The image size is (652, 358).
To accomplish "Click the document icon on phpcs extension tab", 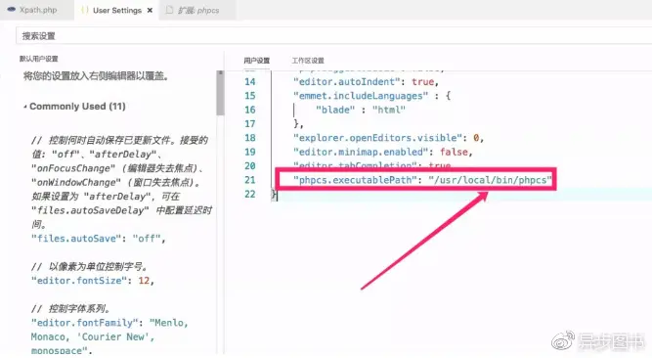I will pos(169,10).
